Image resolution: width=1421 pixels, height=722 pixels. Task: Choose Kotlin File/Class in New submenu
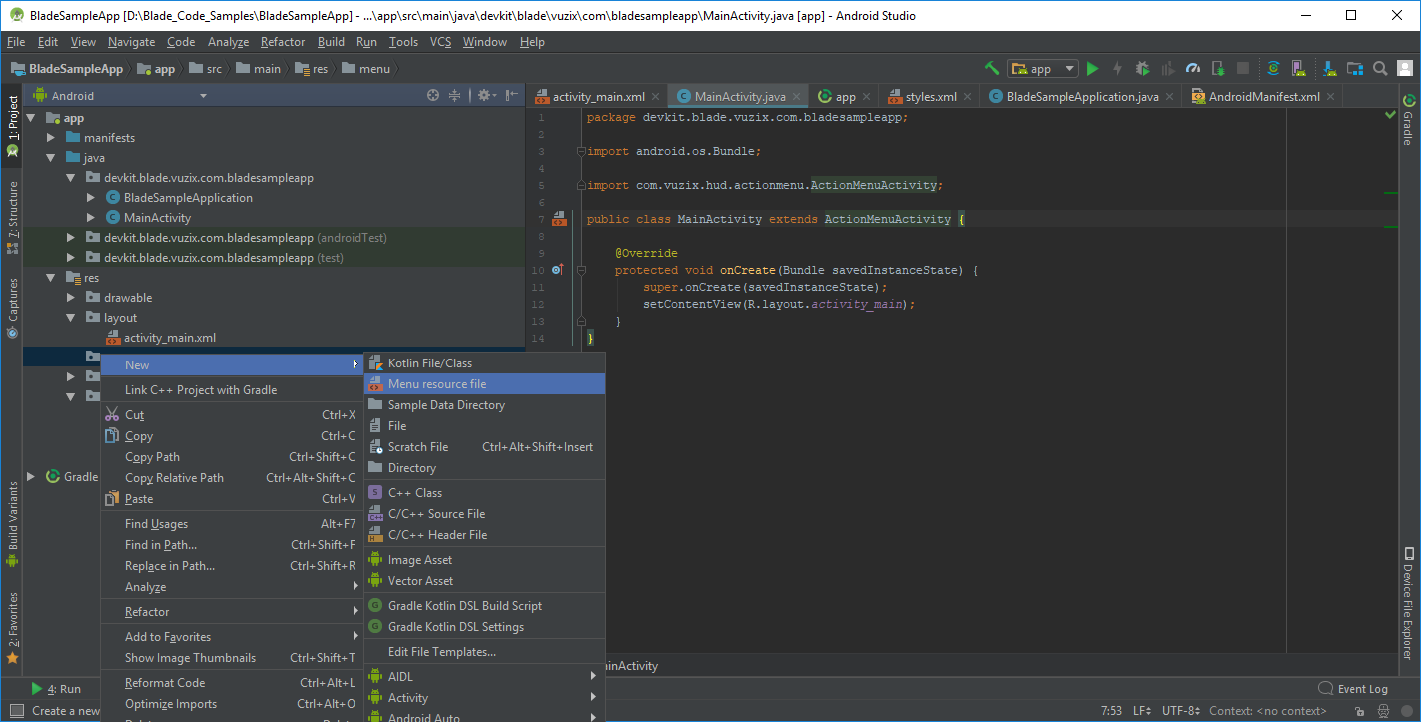point(484,363)
